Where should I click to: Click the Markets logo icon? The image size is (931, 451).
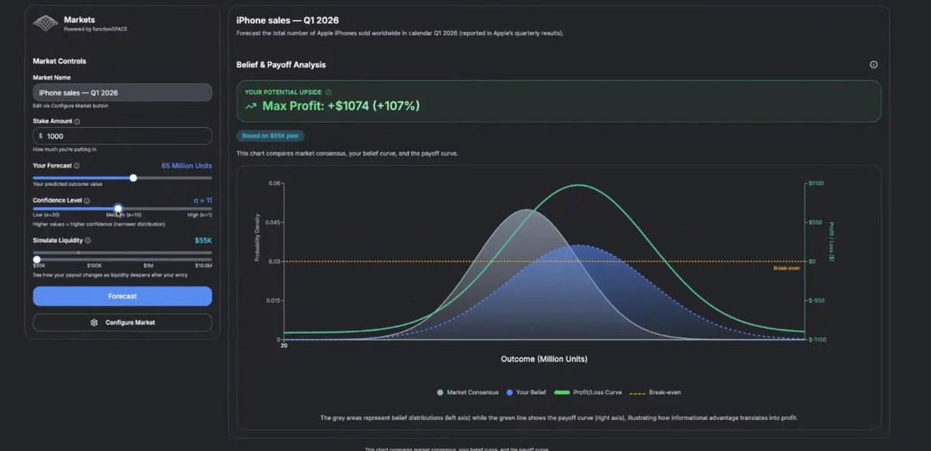coord(45,23)
